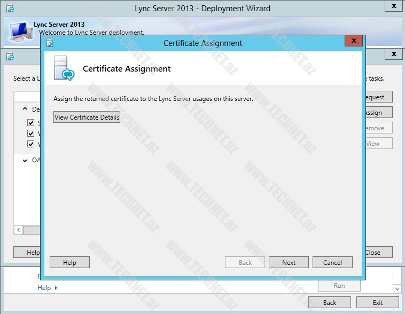405x314 pixels.
Task: Click the scroll-down arrow of the wizard scrollbar
Action: pyautogui.click(x=396, y=288)
